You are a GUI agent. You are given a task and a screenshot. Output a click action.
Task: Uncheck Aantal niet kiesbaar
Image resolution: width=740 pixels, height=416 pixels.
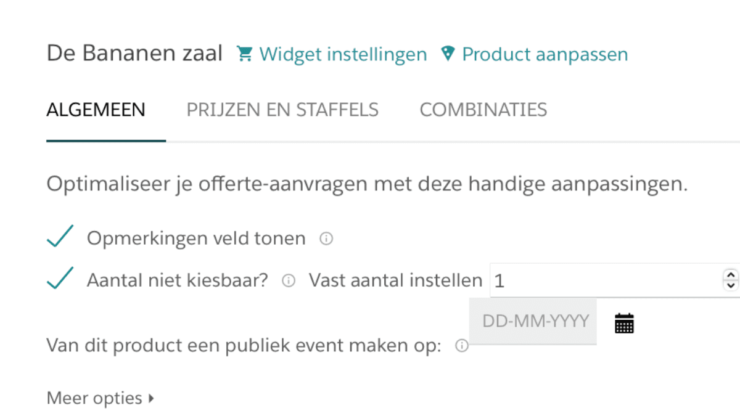59,279
